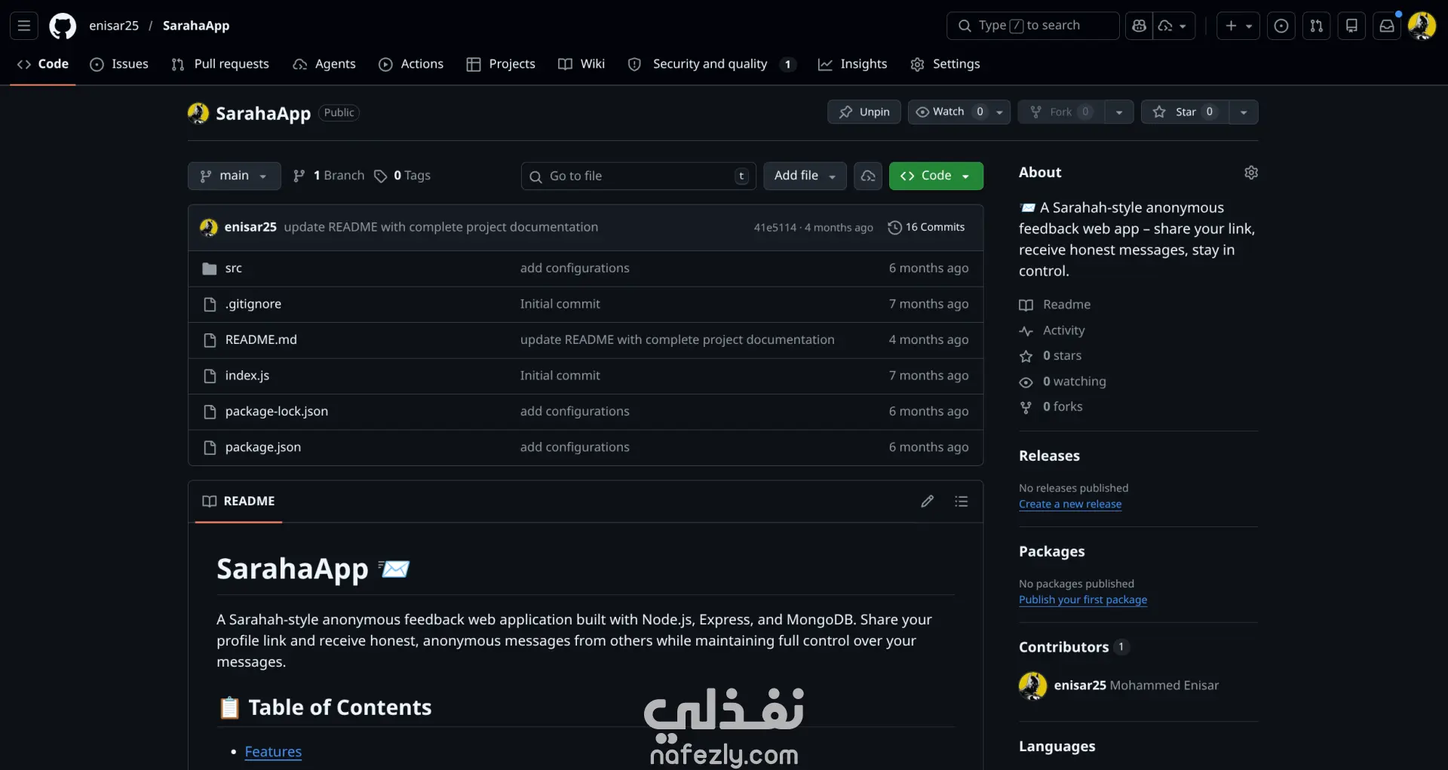Edit README with the pencil icon
1448x770 pixels.
[928, 502]
